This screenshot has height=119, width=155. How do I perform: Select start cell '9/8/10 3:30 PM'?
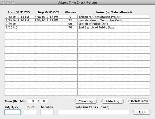click(19, 20)
